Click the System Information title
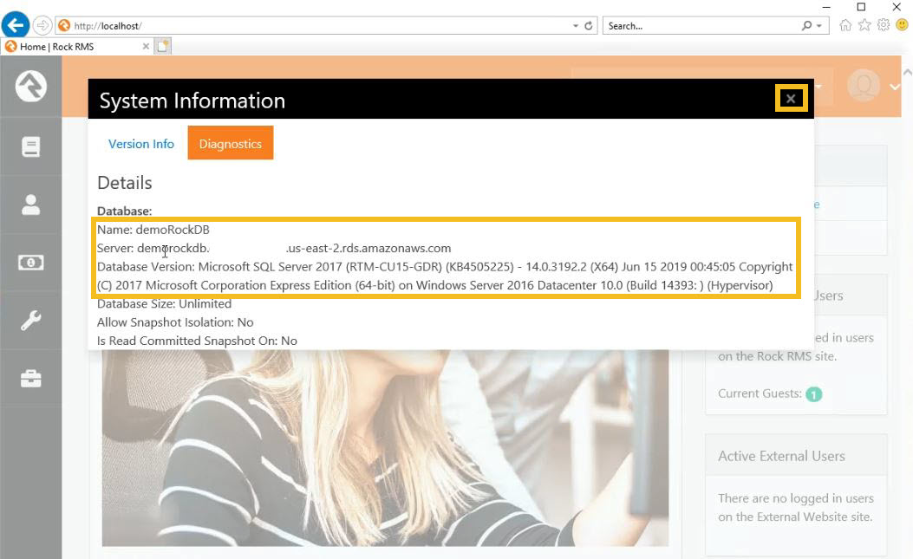The image size is (913, 559). 192,101
